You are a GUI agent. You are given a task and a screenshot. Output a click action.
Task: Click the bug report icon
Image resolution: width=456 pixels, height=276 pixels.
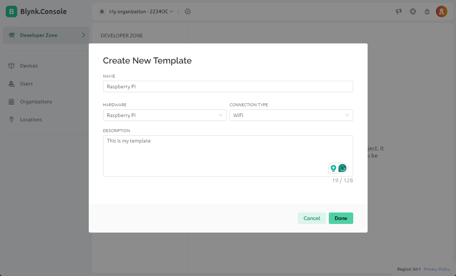point(427,11)
